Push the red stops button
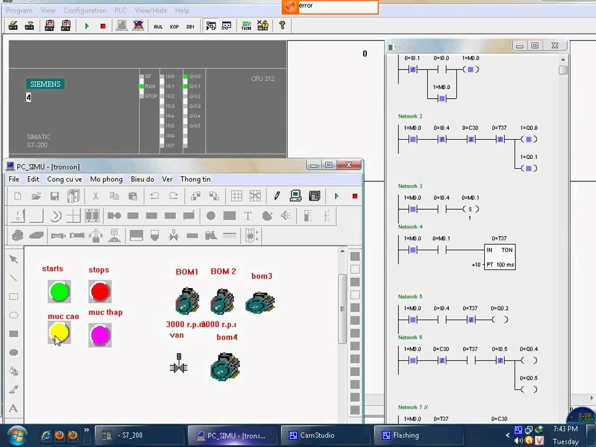Image resolution: width=596 pixels, height=447 pixels. [x=100, y=292]
